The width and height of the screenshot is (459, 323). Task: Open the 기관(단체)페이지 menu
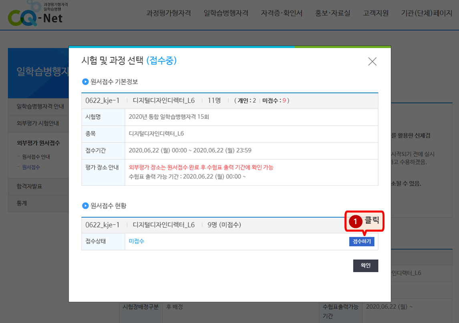(x=427, y=13)
